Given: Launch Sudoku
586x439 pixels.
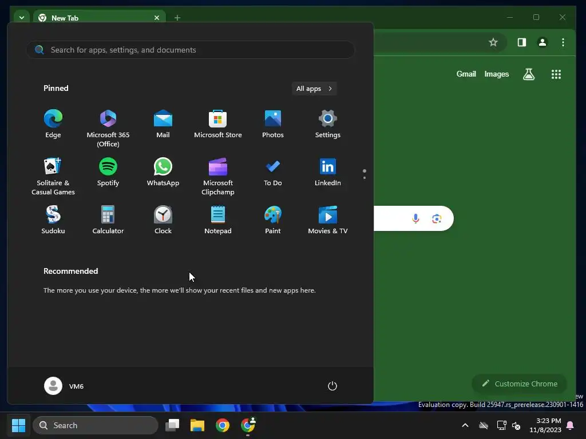Looking at the screenshot, I should pos(53,220).
